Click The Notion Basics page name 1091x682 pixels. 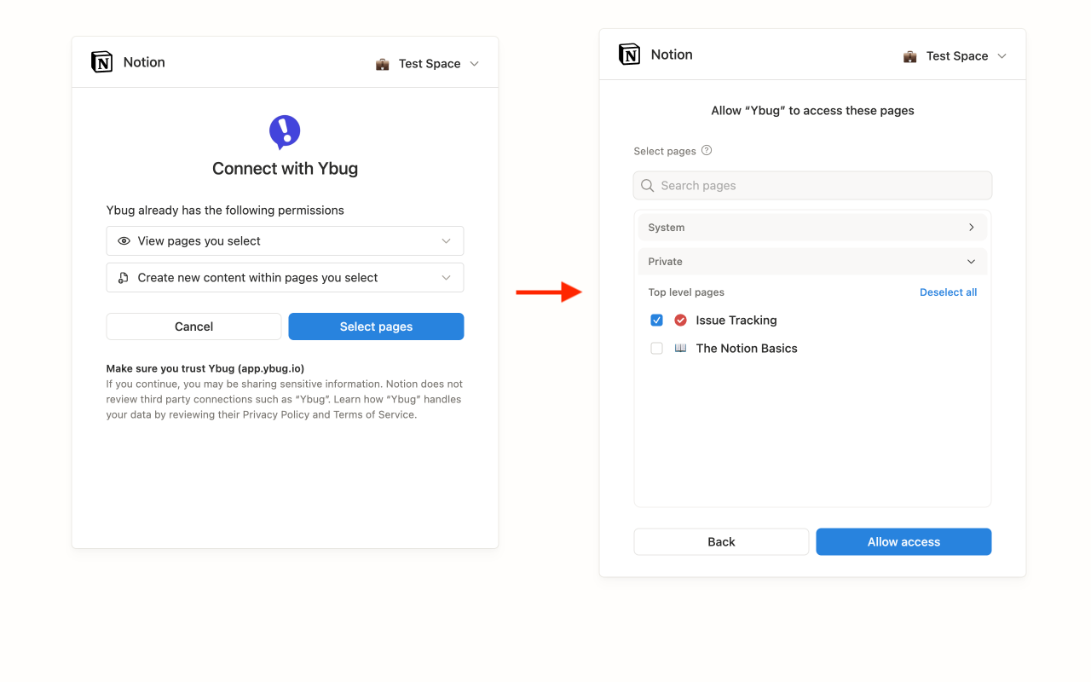(747, 349)
